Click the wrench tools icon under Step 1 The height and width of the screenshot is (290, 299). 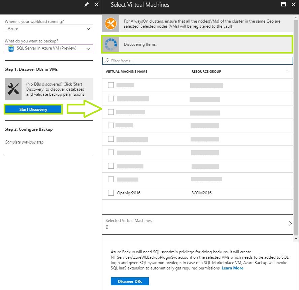[13, 89]
